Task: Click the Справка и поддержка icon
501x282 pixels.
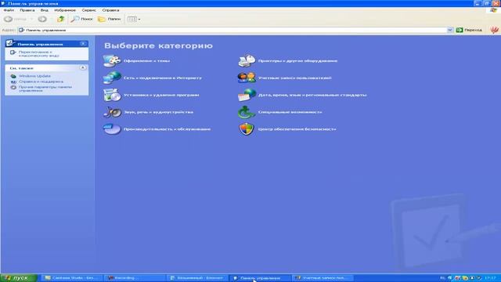Action: (x=13, y=81)
